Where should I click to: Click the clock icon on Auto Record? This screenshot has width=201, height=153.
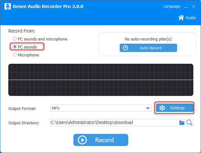point(125,48)
